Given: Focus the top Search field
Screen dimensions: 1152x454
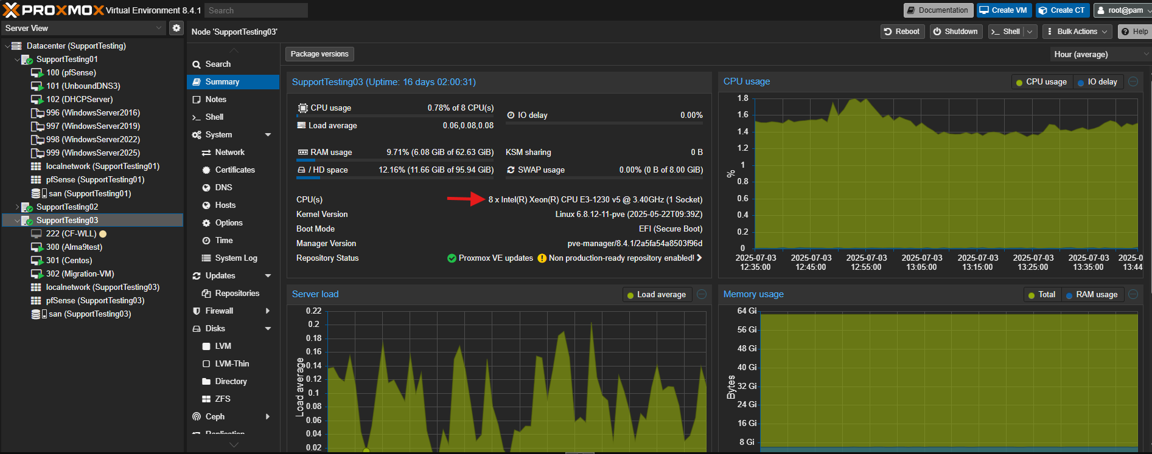Looking at the screenshot, I should [256, 10].
